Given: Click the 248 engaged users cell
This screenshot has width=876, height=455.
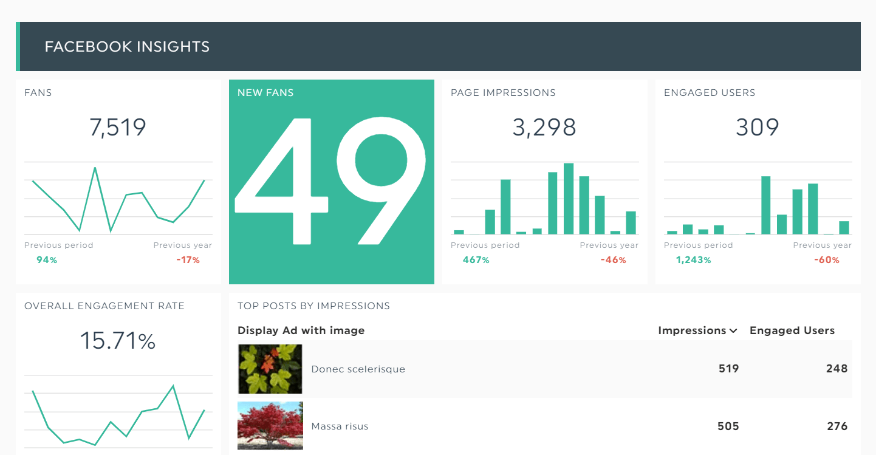Looking at the screenshot, I should [x=837, y=369].
